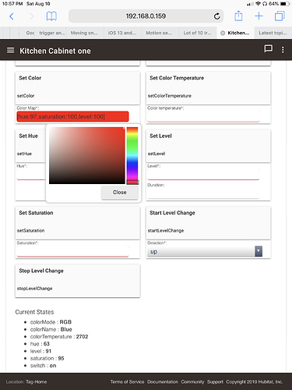Open Safari bookmarks book icon
292x390 pixels.
(51, 16)
